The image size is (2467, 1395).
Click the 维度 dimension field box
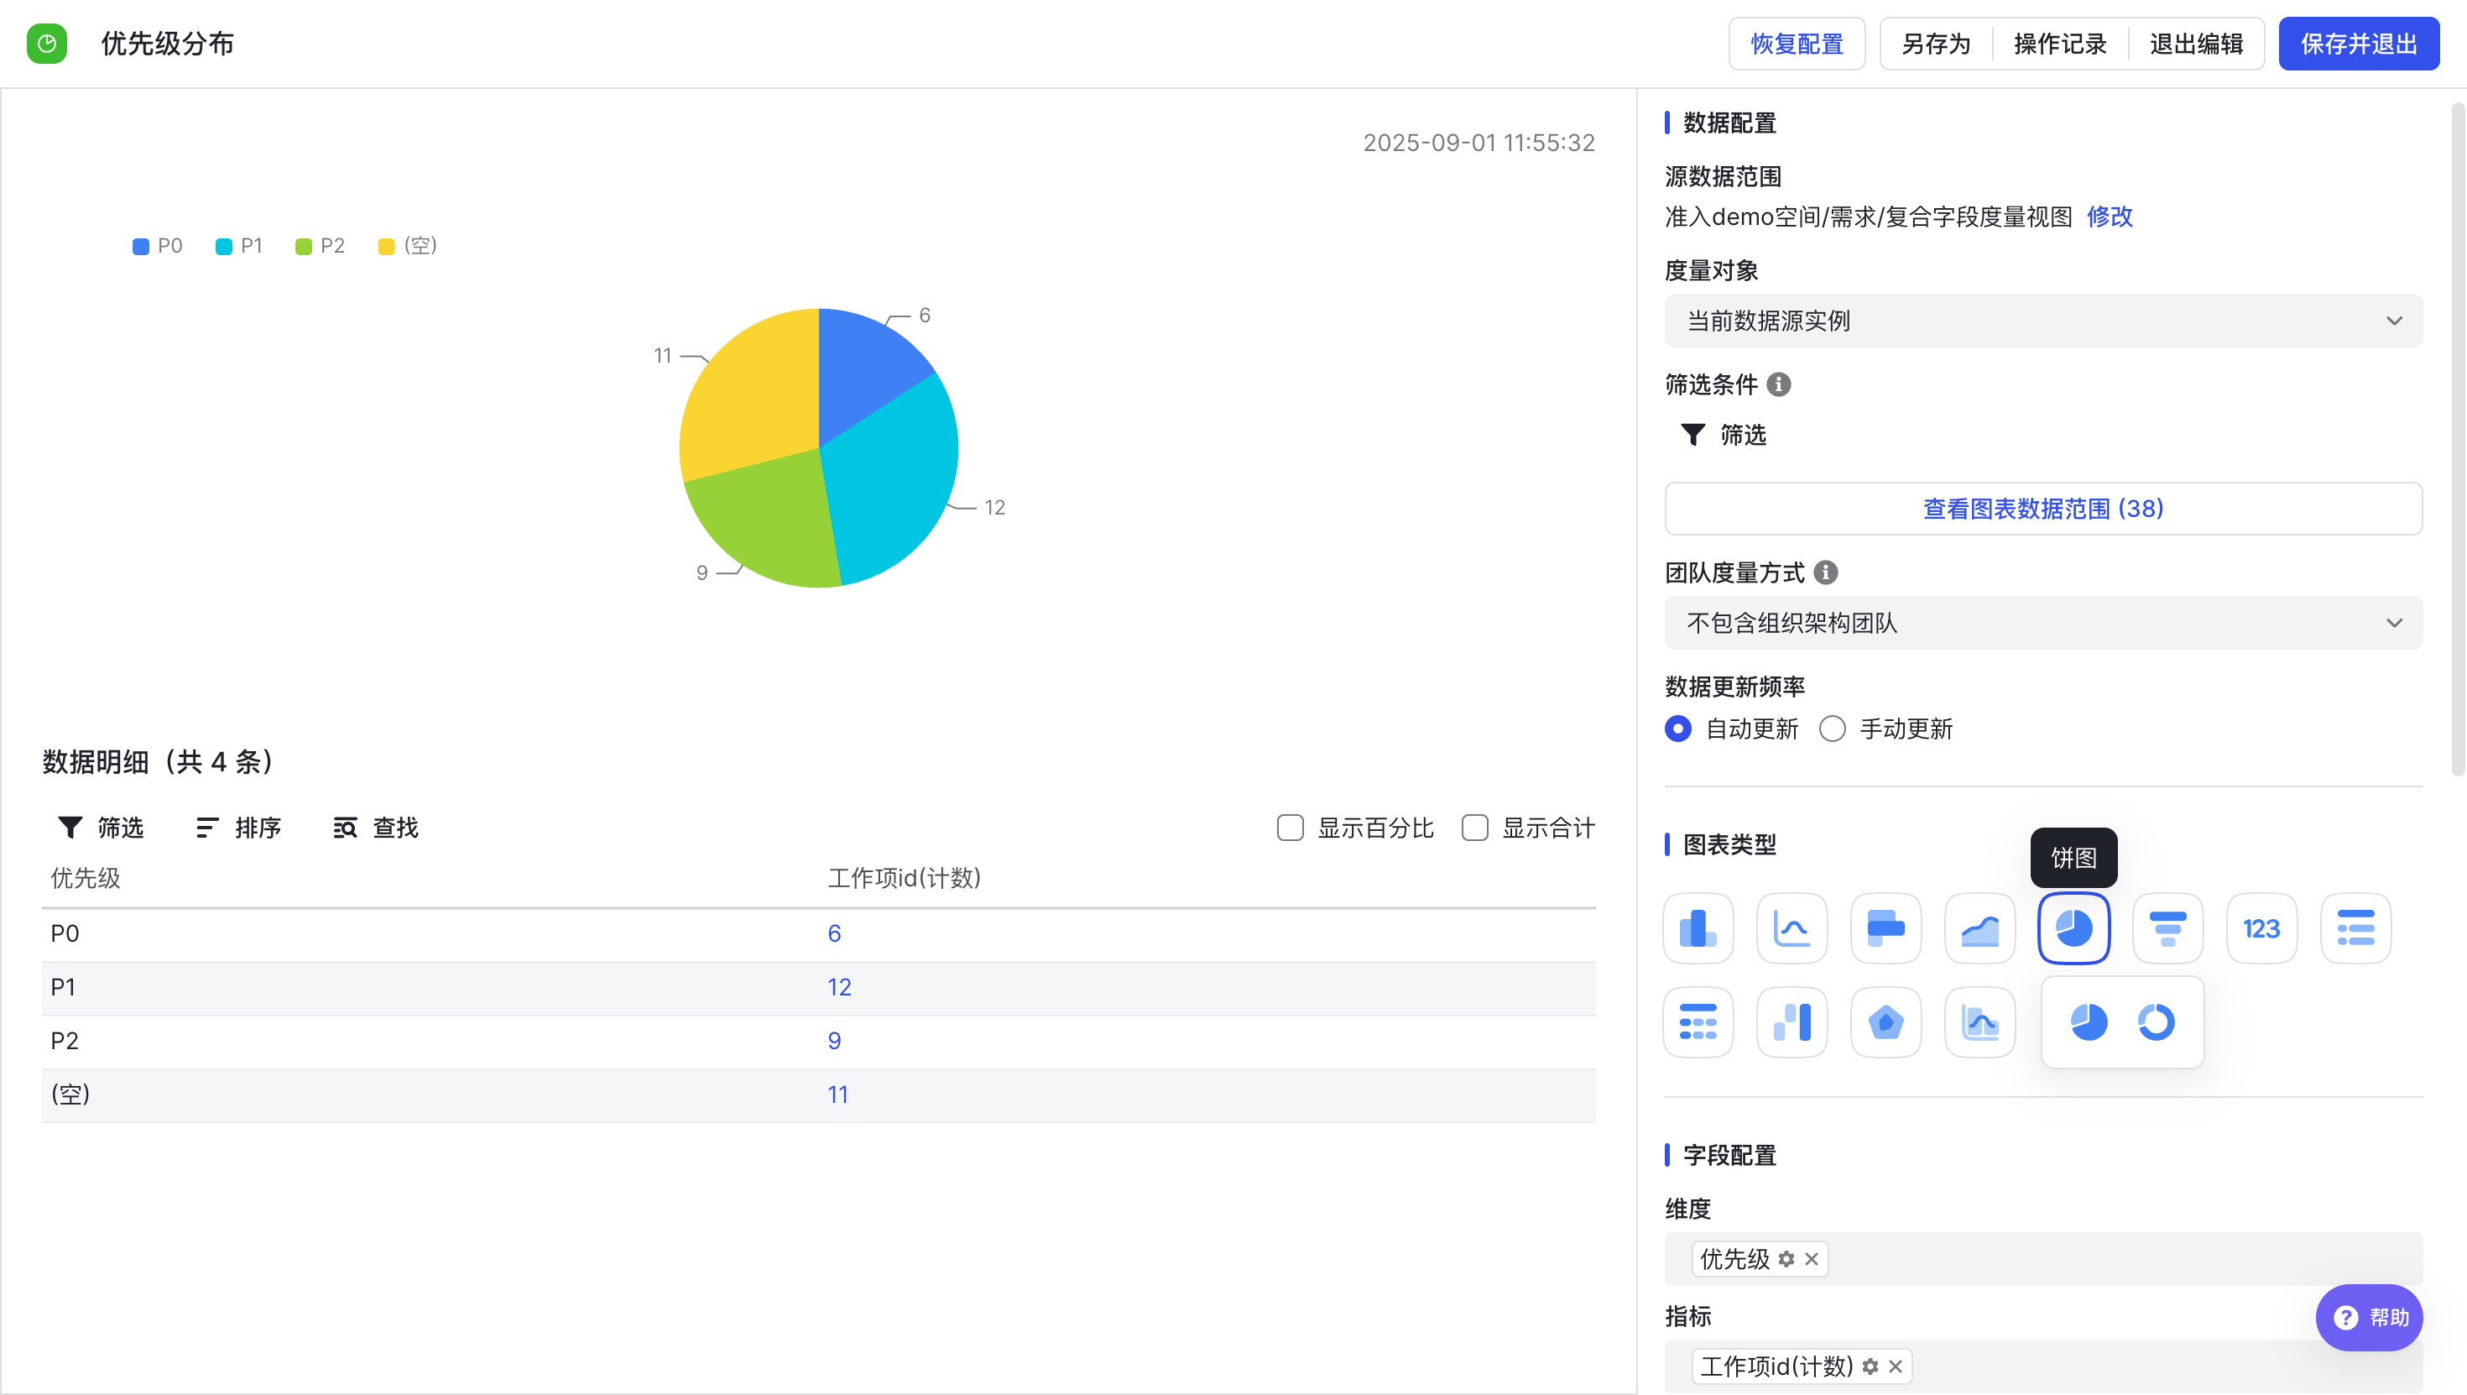pyautogui.click(x=2042, y=1259)
